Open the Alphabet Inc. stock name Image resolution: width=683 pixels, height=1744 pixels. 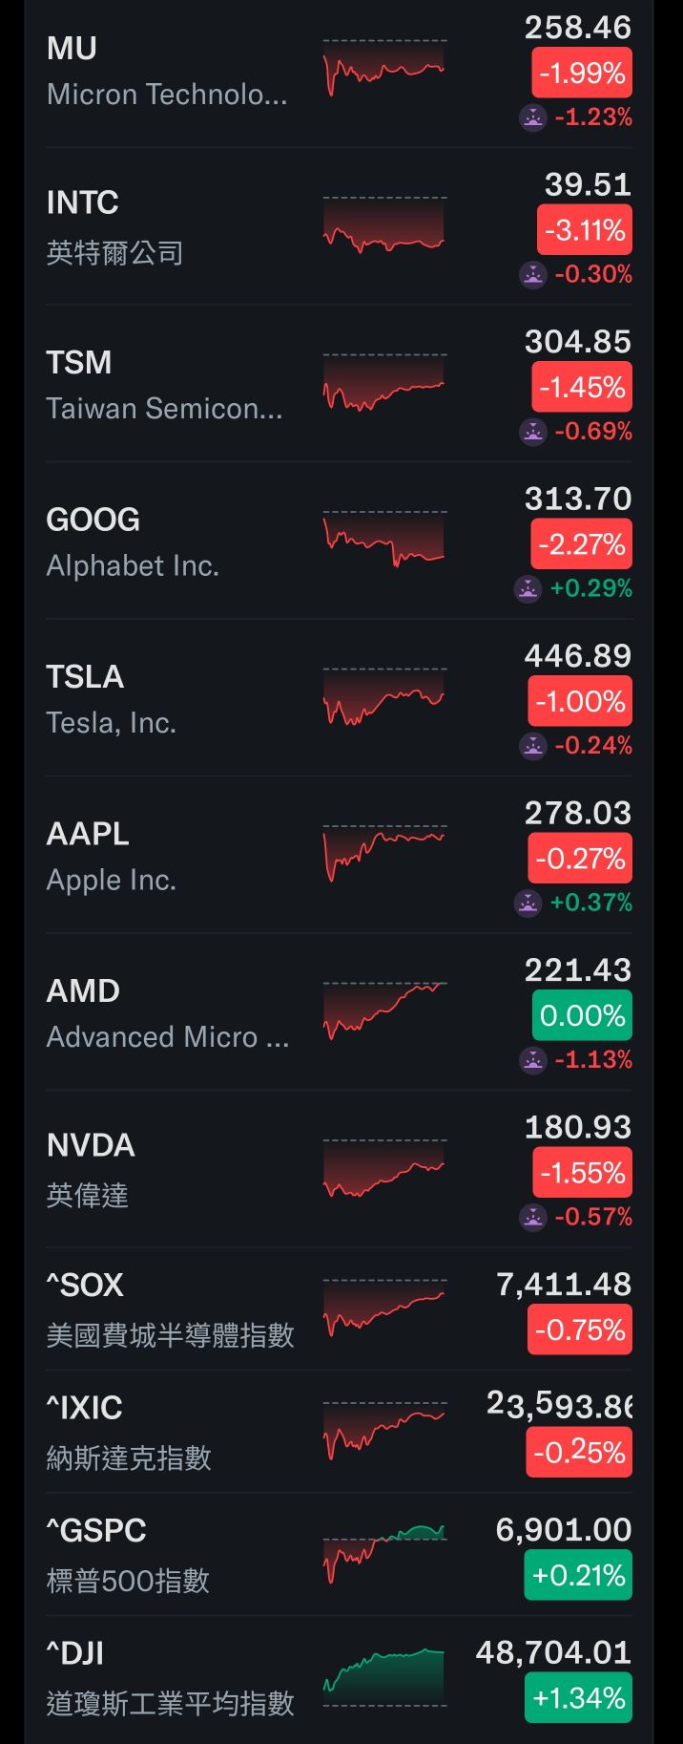(x=133, y=566)
